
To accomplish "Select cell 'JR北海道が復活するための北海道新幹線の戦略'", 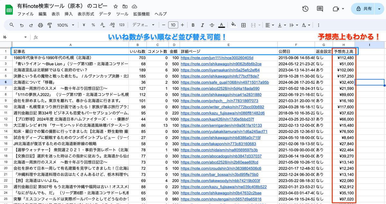I will click(x=70, y=143).
